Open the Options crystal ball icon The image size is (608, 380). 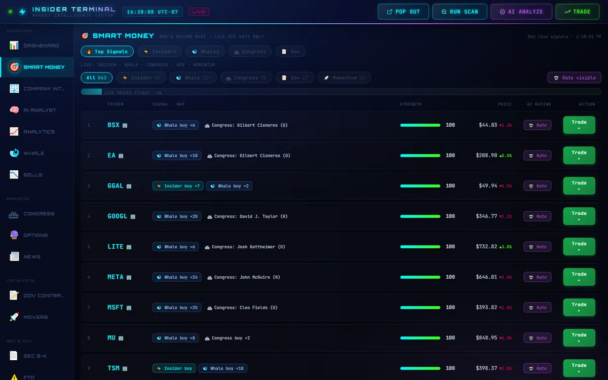[14, 235]
